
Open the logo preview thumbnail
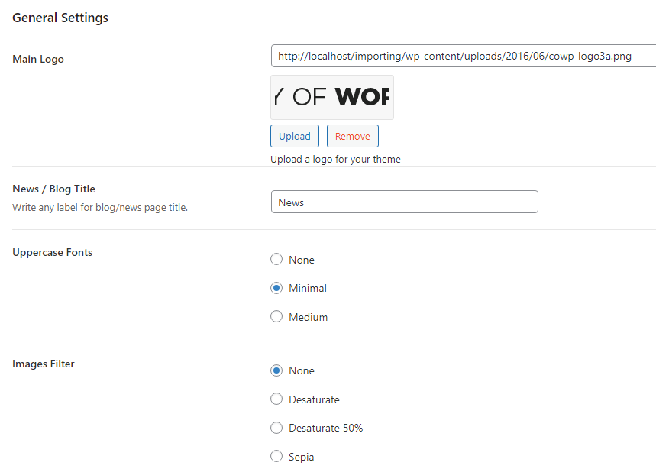332,97
